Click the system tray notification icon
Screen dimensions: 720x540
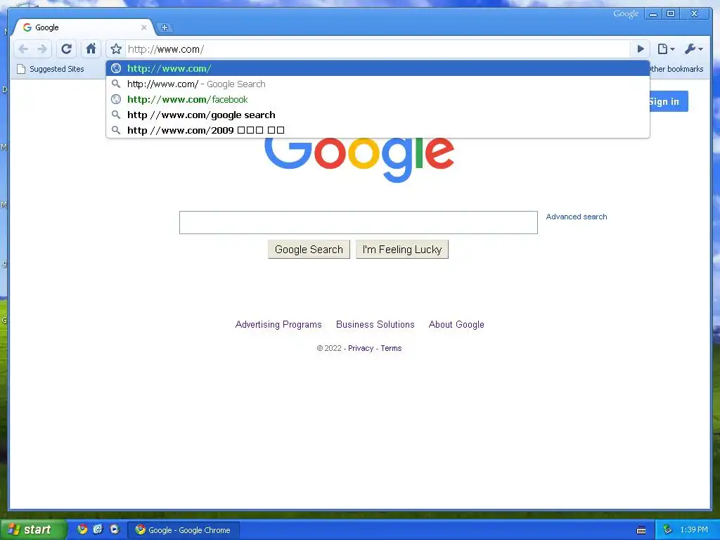[x=667, y=530]
